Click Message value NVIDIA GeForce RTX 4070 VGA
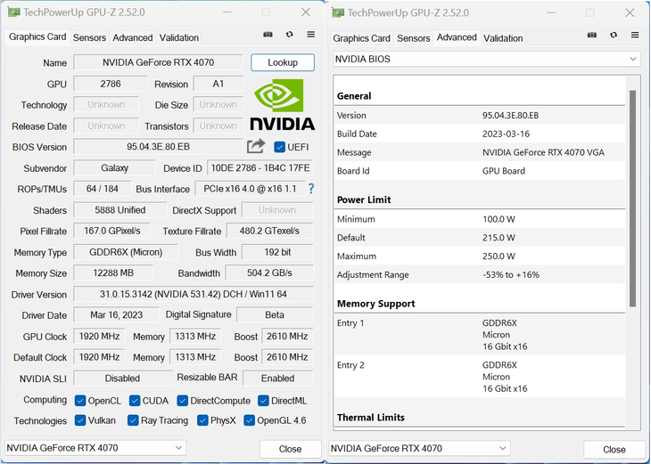 coord(543,152)
